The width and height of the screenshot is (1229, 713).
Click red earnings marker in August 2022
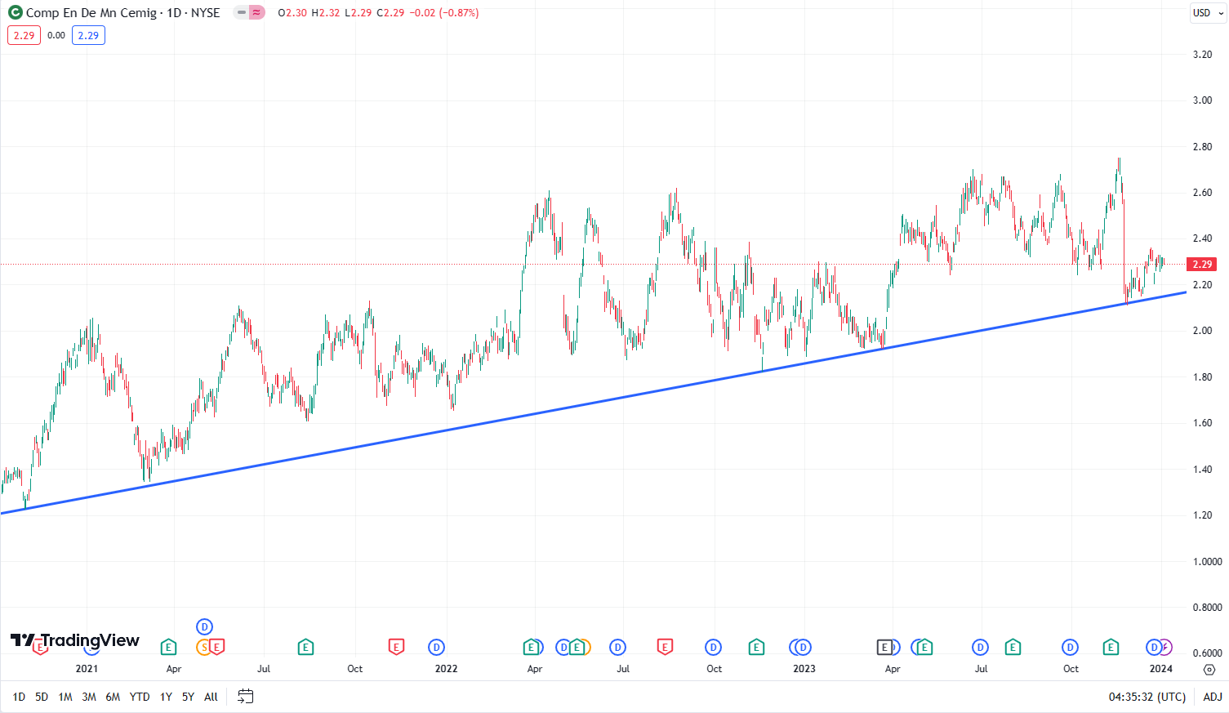(x=665, y=648)
